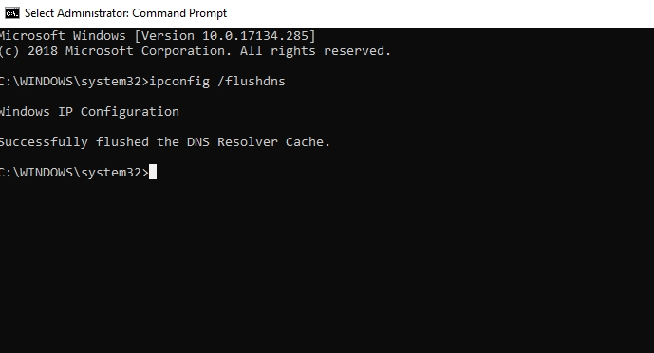Click the word 'Corporation.' in copyright line
The image size is (654, 353).
point(186,51)
